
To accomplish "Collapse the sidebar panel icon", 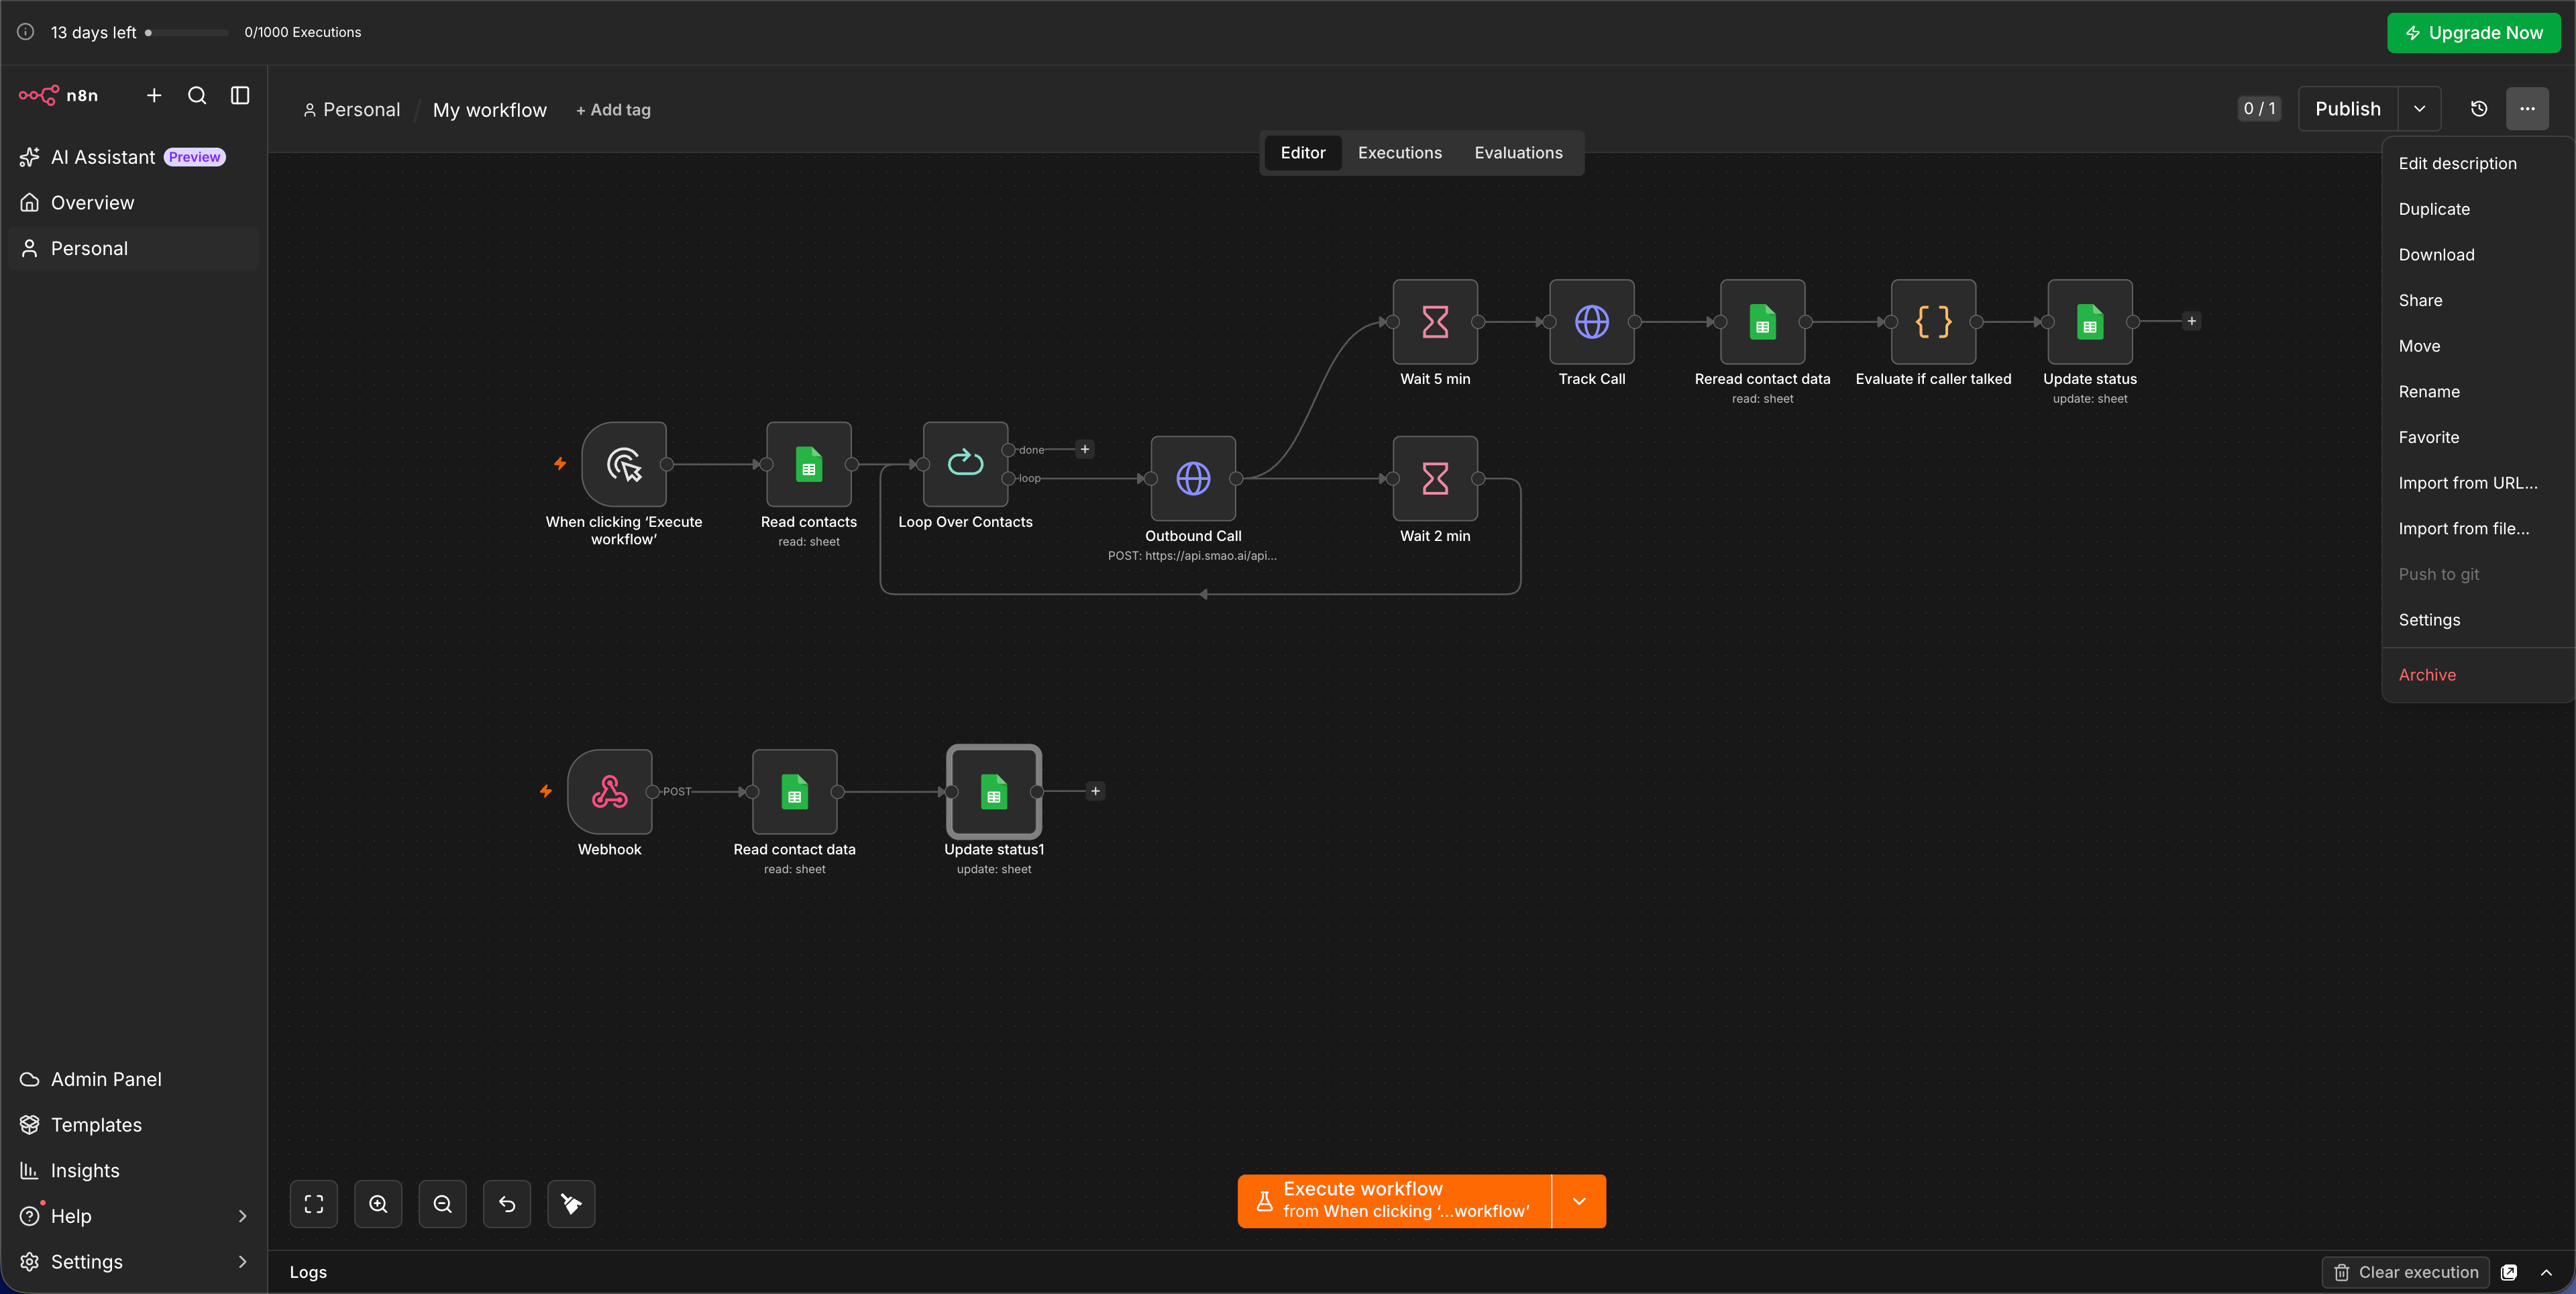I will click(x=240, y=95).
